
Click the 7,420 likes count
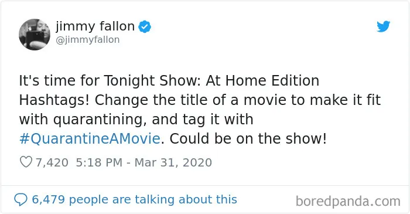pyautogui.click(x=52, y=162)
